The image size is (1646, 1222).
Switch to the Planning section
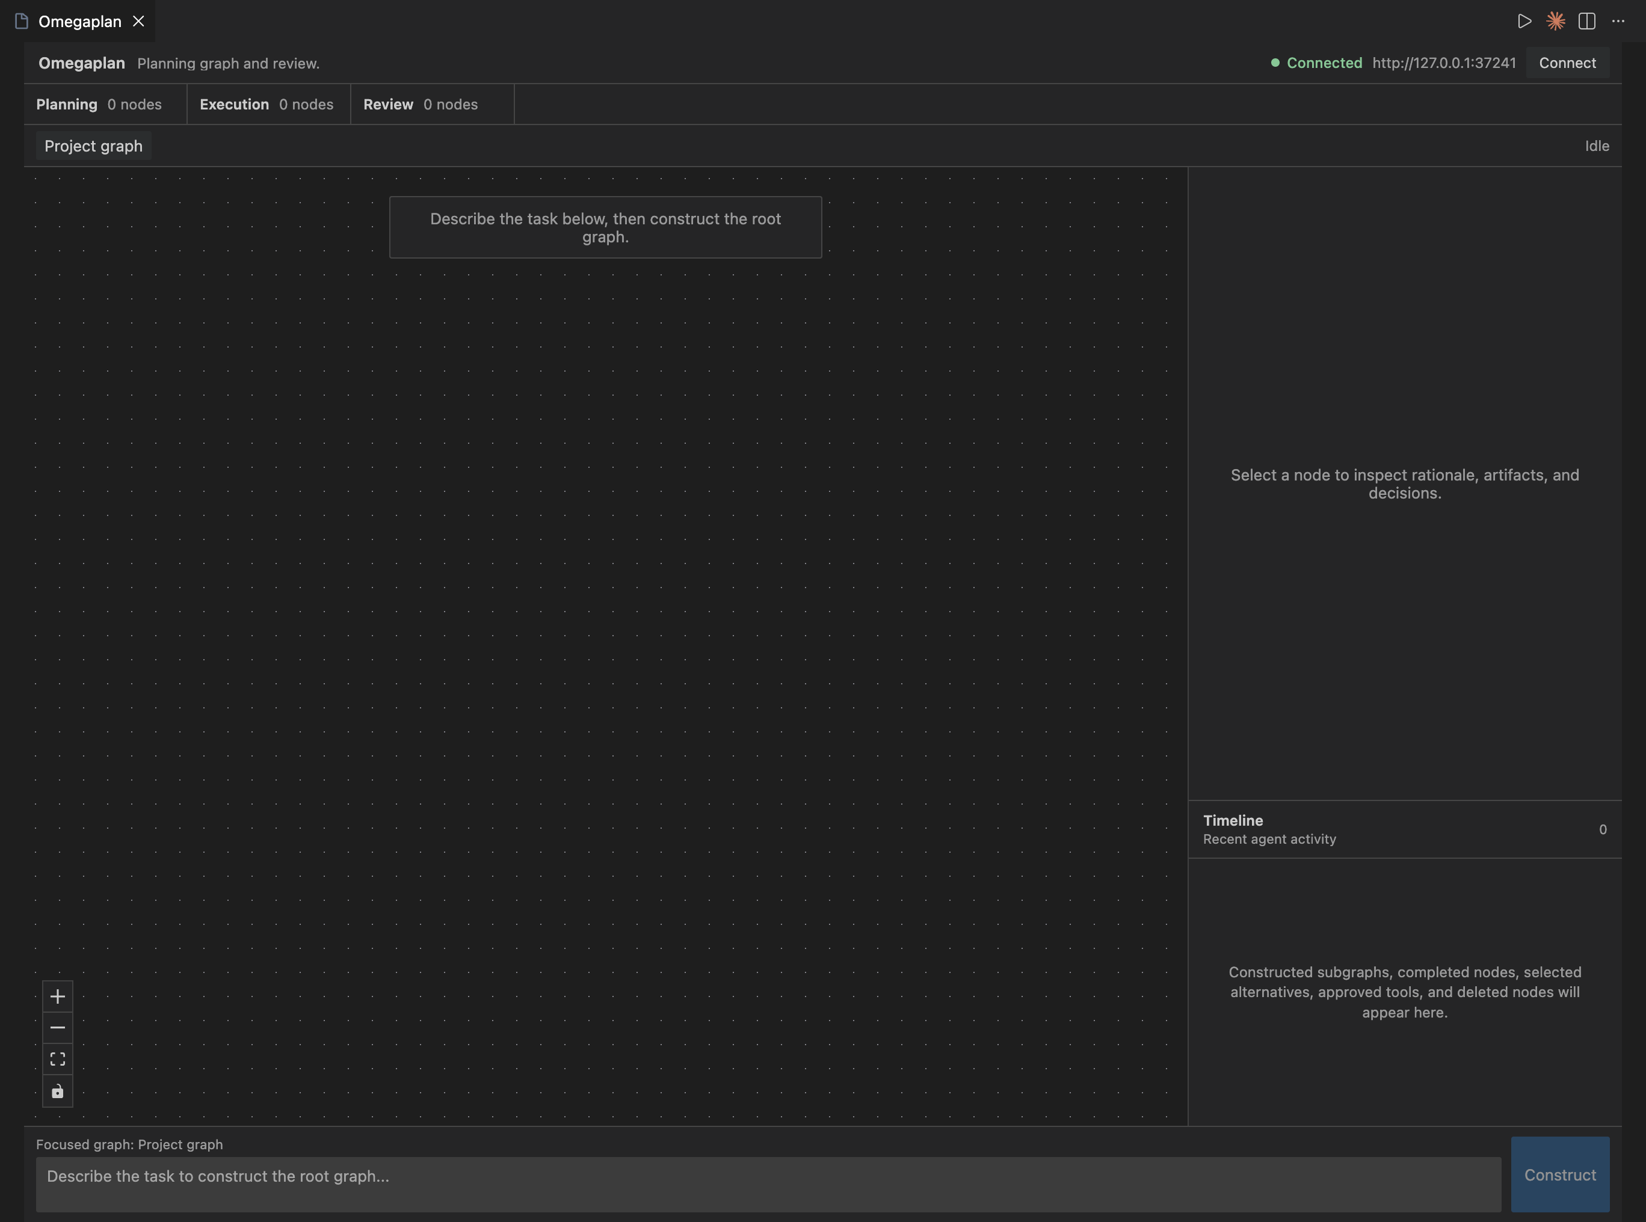click(99, 104)
